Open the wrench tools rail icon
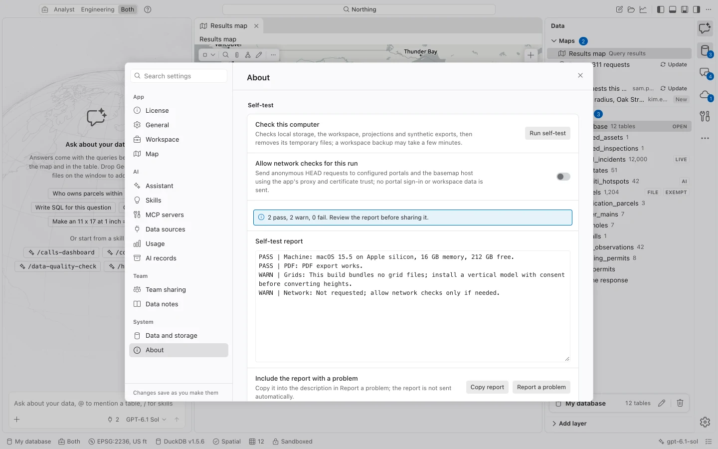The image size is (718, 449). click(x=705, y=116)
